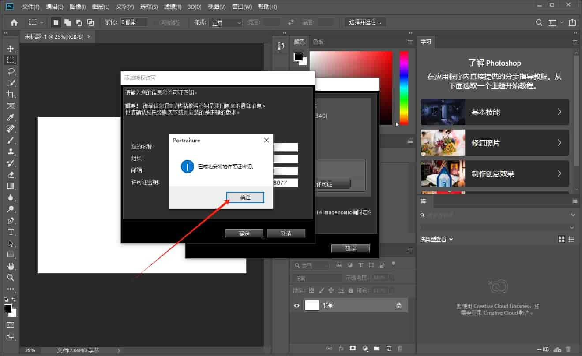This screenshot has width=582, height=356.
Task: Select the Hand tool
Action: [11, 266]
